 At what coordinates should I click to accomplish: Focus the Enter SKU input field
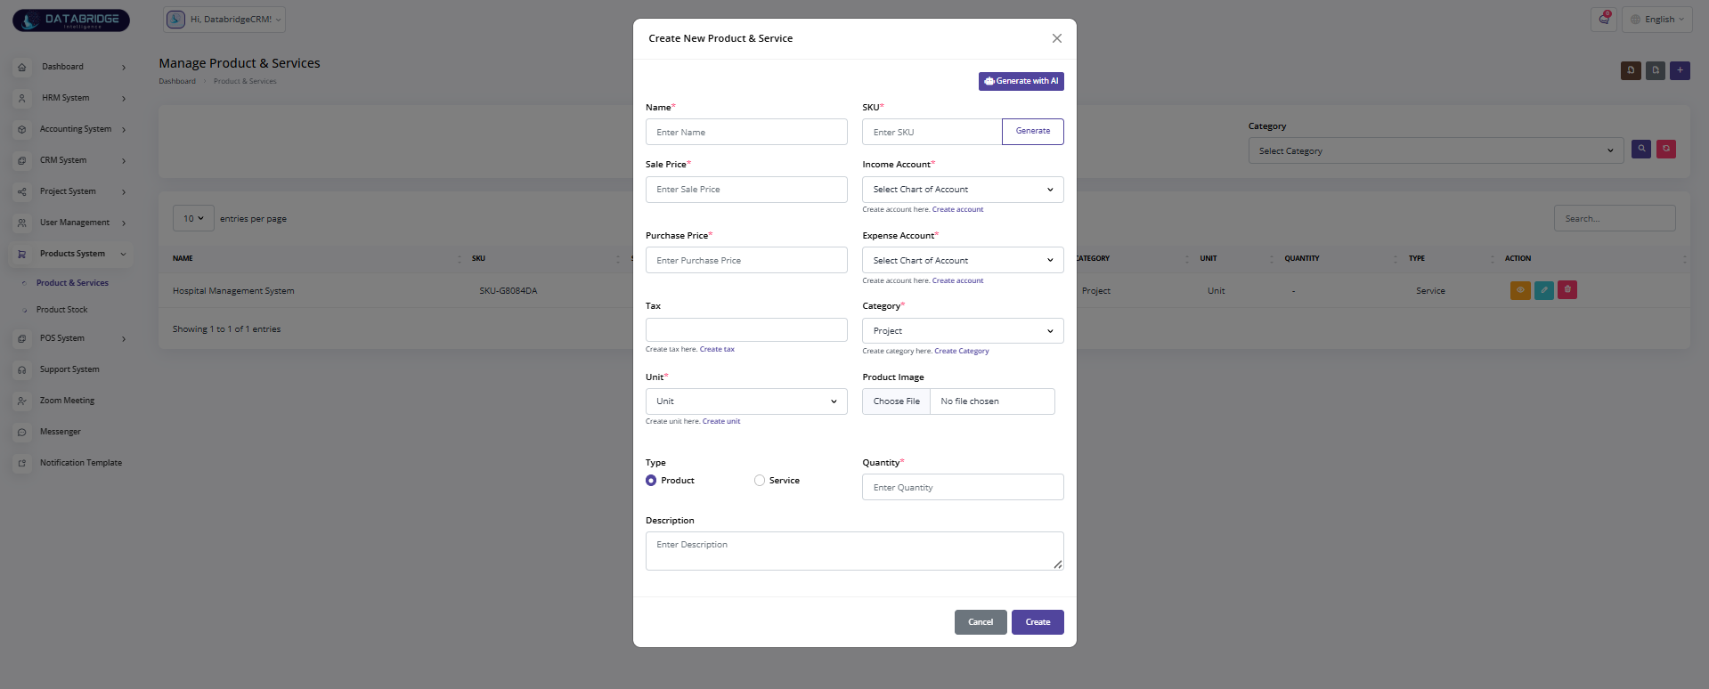(932, 132)
